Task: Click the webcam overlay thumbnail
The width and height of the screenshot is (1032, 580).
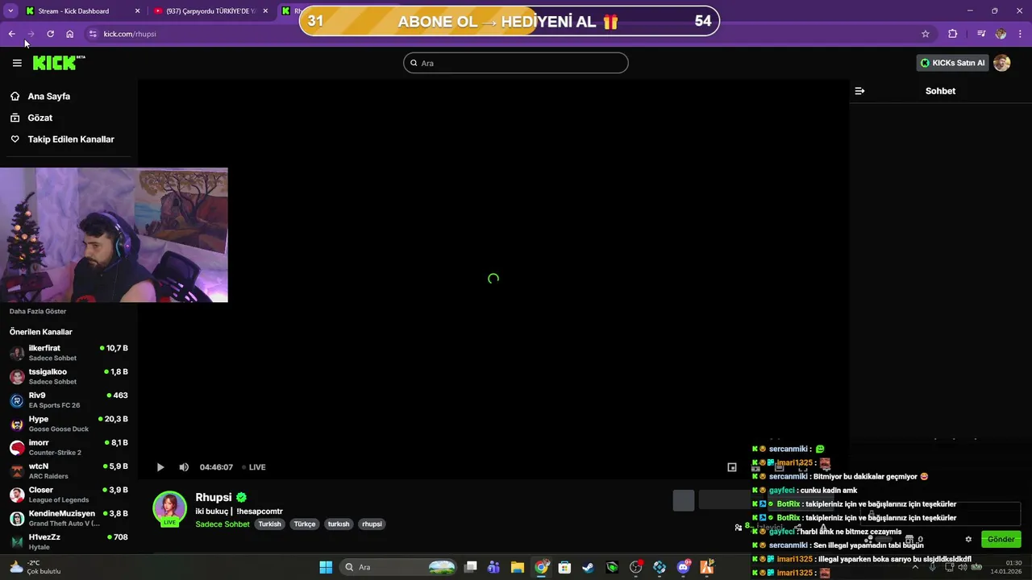Action: coord(114,235)
